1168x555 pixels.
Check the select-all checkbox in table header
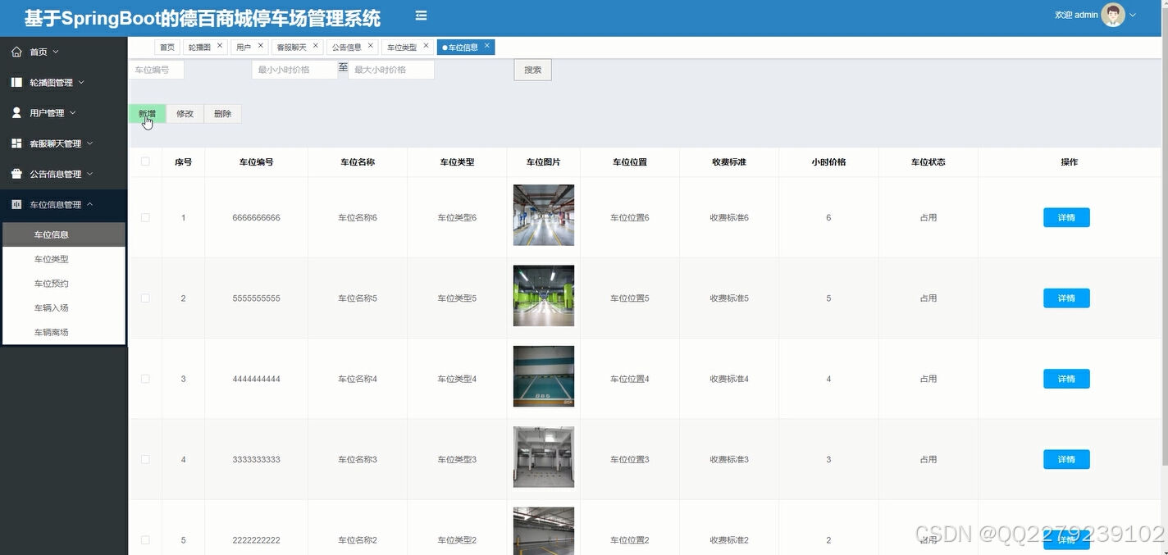pos(145,161)
